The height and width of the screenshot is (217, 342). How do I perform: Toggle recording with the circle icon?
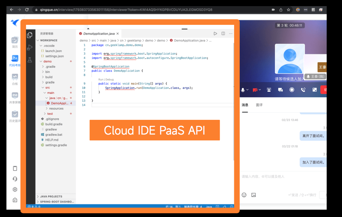[292, 89]
